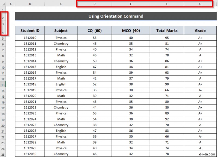Select the Math cell for student 1612013

point(61,55)
